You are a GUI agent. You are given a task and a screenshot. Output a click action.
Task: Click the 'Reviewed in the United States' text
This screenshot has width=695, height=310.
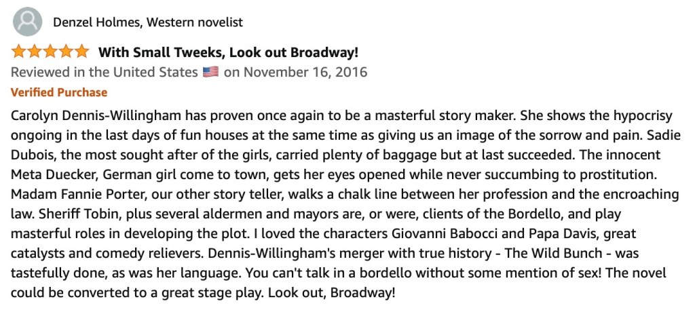pos(105,72)
